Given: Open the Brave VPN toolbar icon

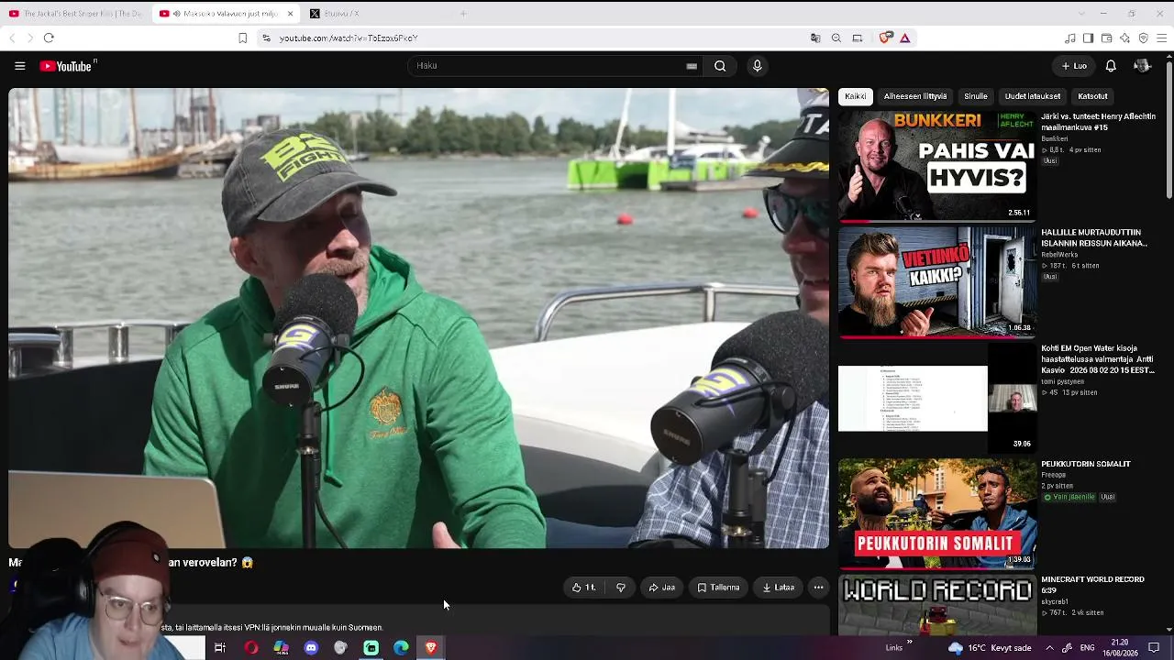Looking at the screenshot, I should (1143, 38).
